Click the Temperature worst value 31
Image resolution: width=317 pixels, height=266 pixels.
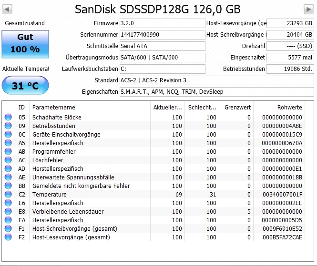pyautogui.click(x=213, y=194)
